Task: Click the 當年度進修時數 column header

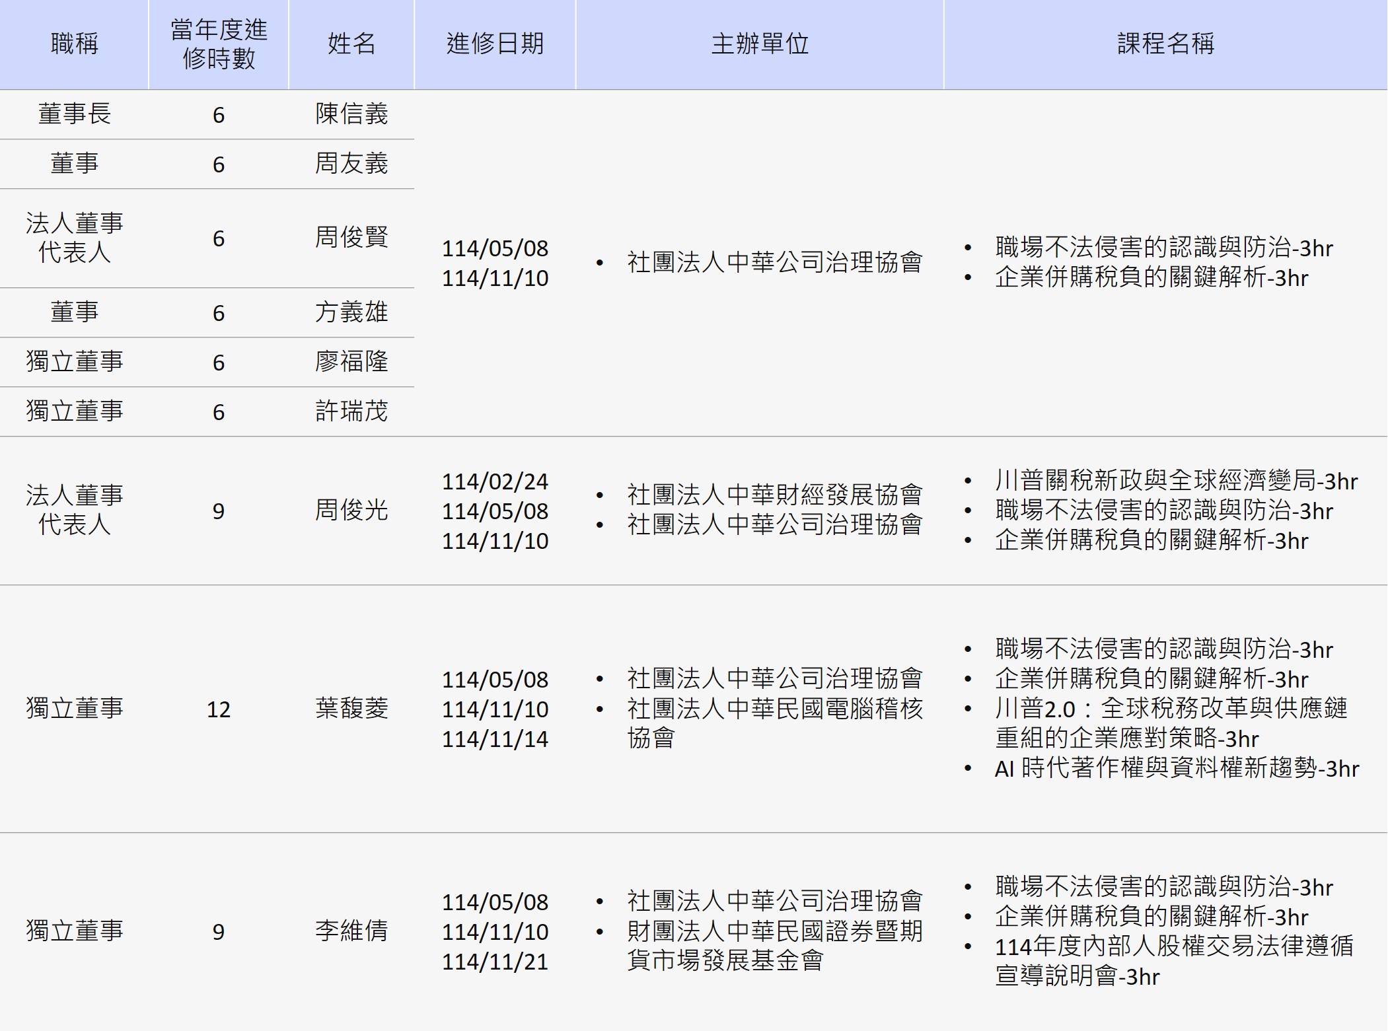Action: pos(219,44)
